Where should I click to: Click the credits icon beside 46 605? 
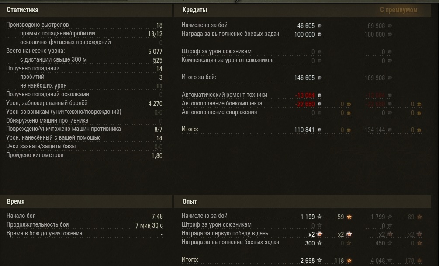[x=319, y=25]
